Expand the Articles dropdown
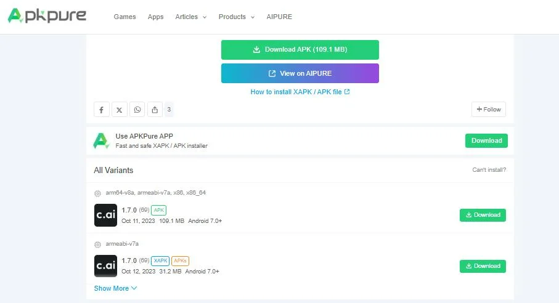The width and height of the screenshot is (559, 303). pyautogui.click(x=190, y=17)
